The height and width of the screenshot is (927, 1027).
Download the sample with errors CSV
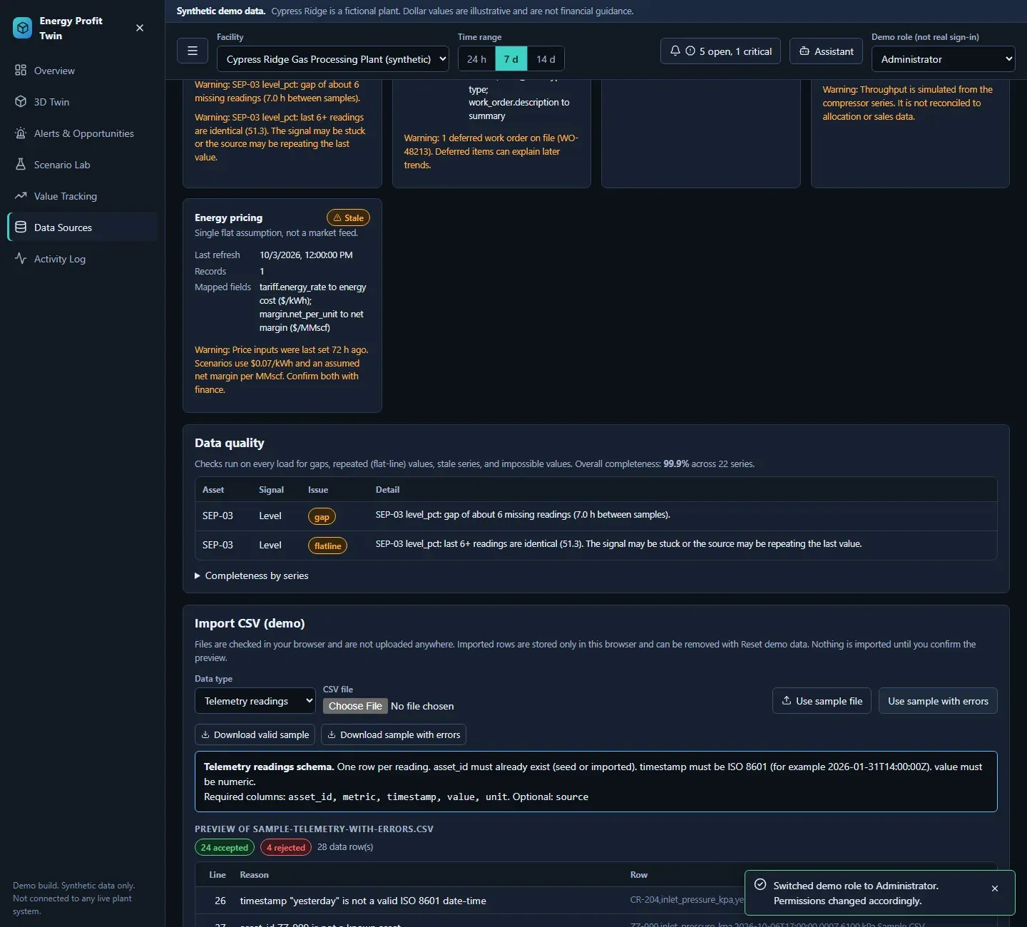[x=394, y=734]
